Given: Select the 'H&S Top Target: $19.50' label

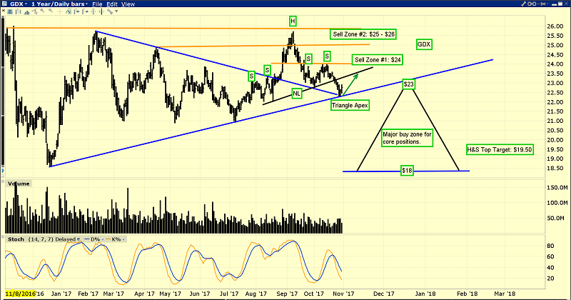Looking at the screenshot, I should click(500, 149).
